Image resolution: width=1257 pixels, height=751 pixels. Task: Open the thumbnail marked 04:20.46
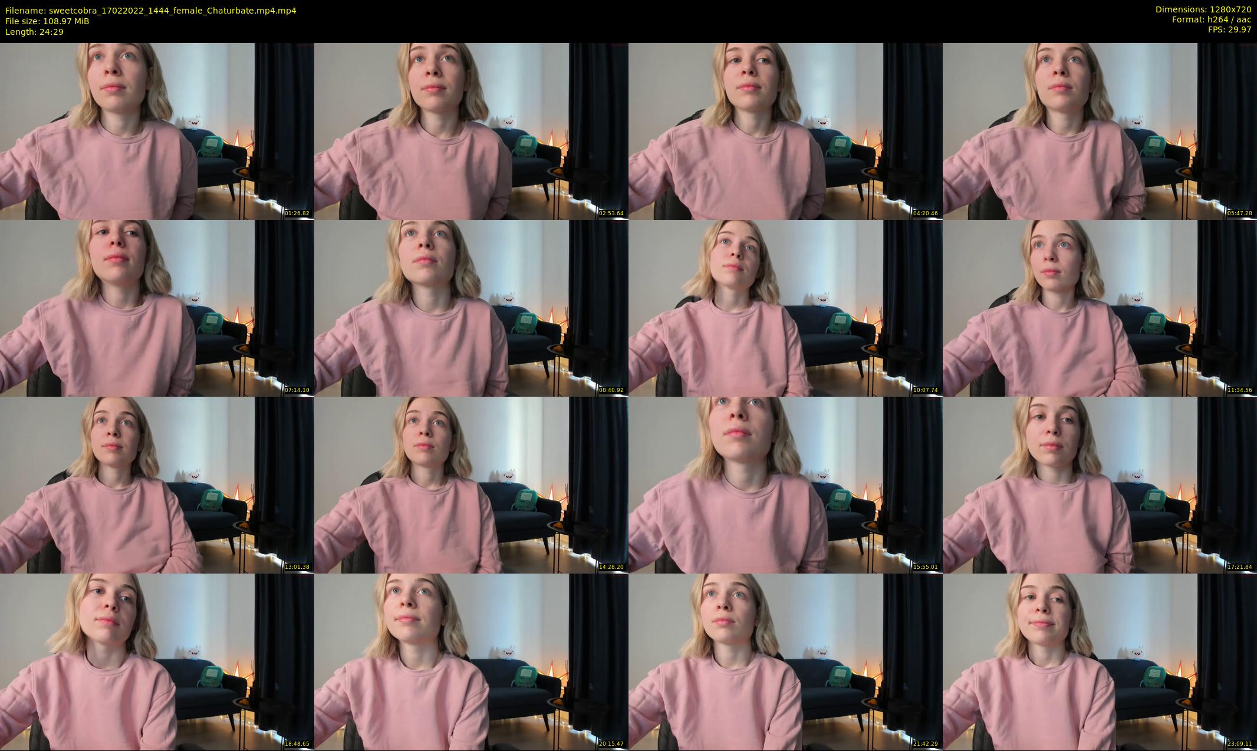tap(785, 131)
